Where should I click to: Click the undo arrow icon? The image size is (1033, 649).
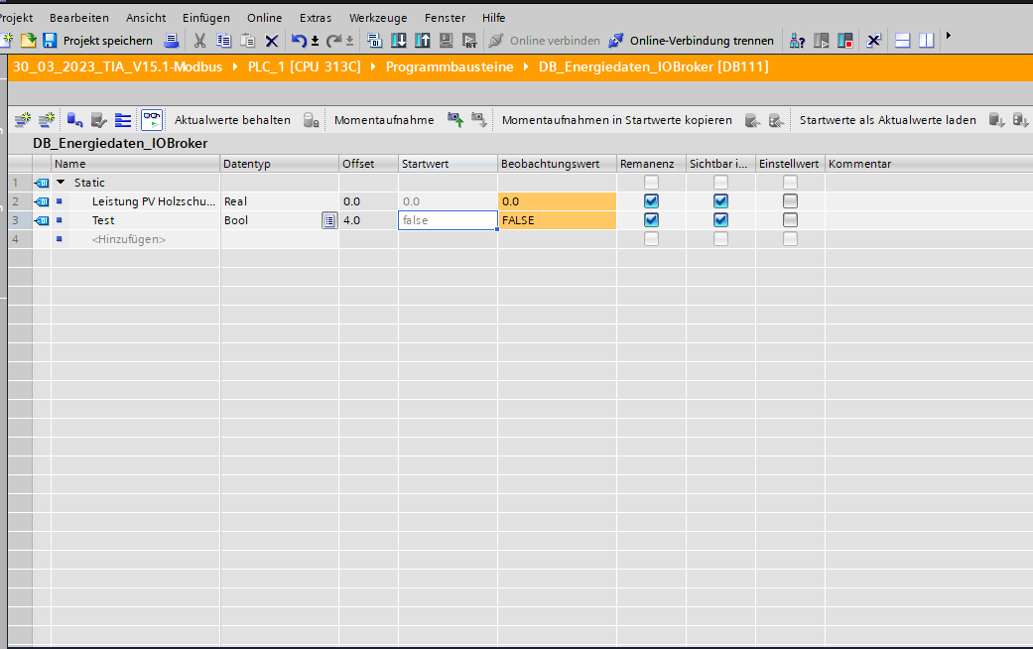(x=299, y=41)
